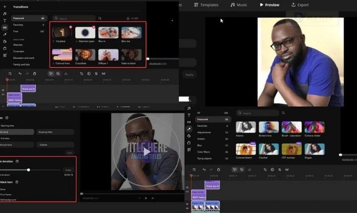Select the effects sparkle icon in effects panel sidebar

189,129
